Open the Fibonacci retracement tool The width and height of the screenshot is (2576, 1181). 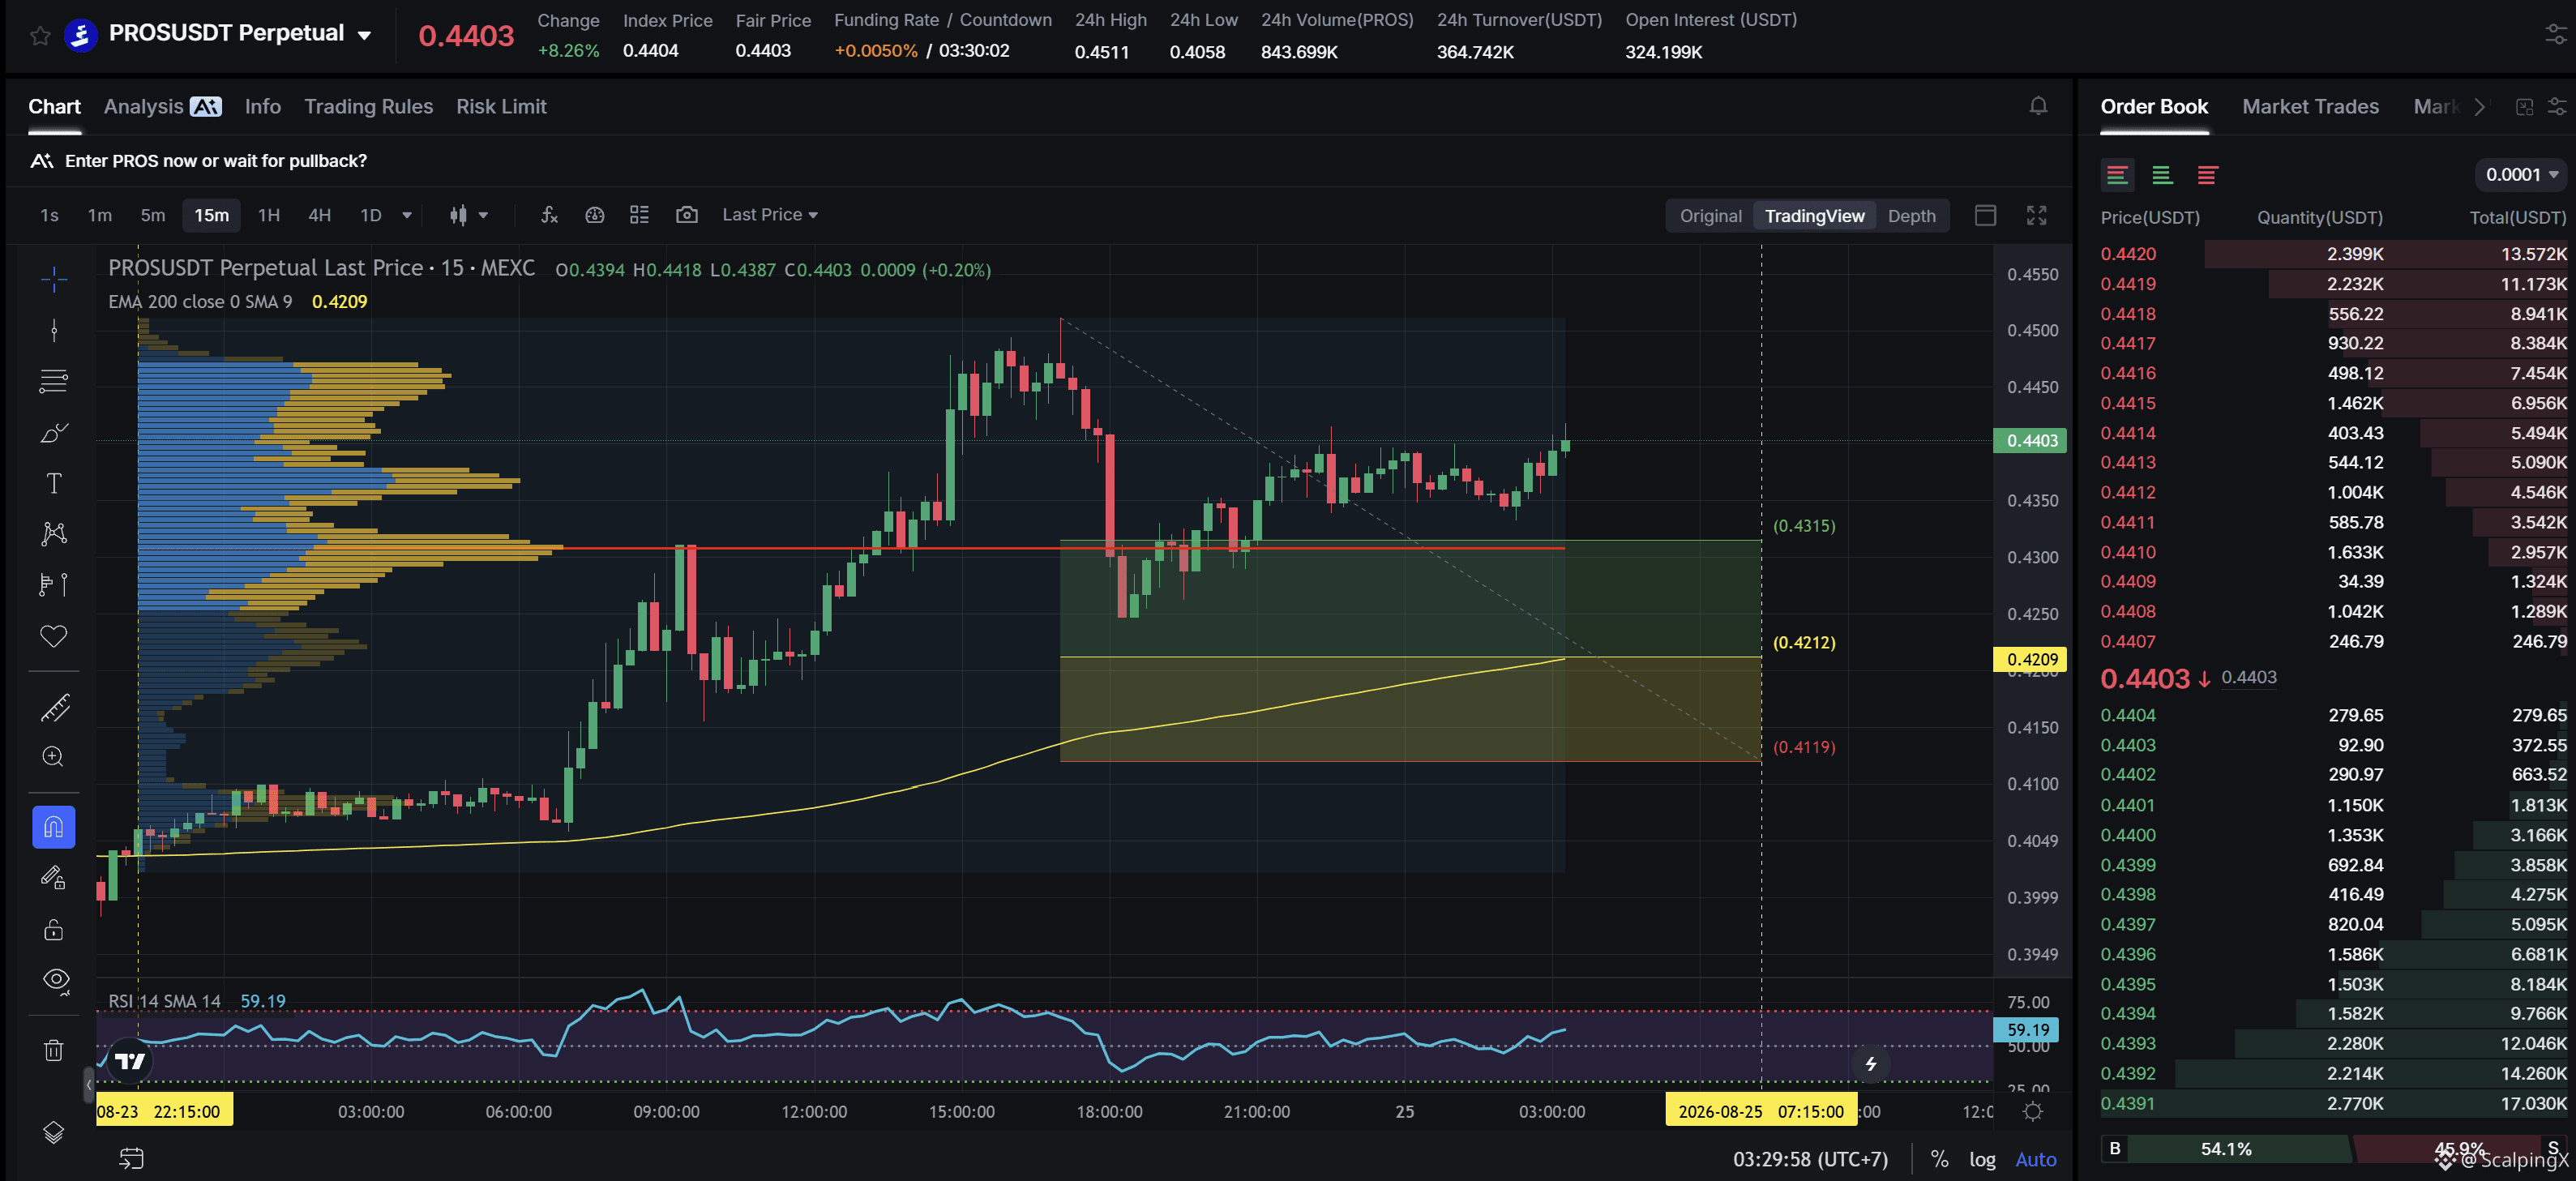tap(54, 381)
